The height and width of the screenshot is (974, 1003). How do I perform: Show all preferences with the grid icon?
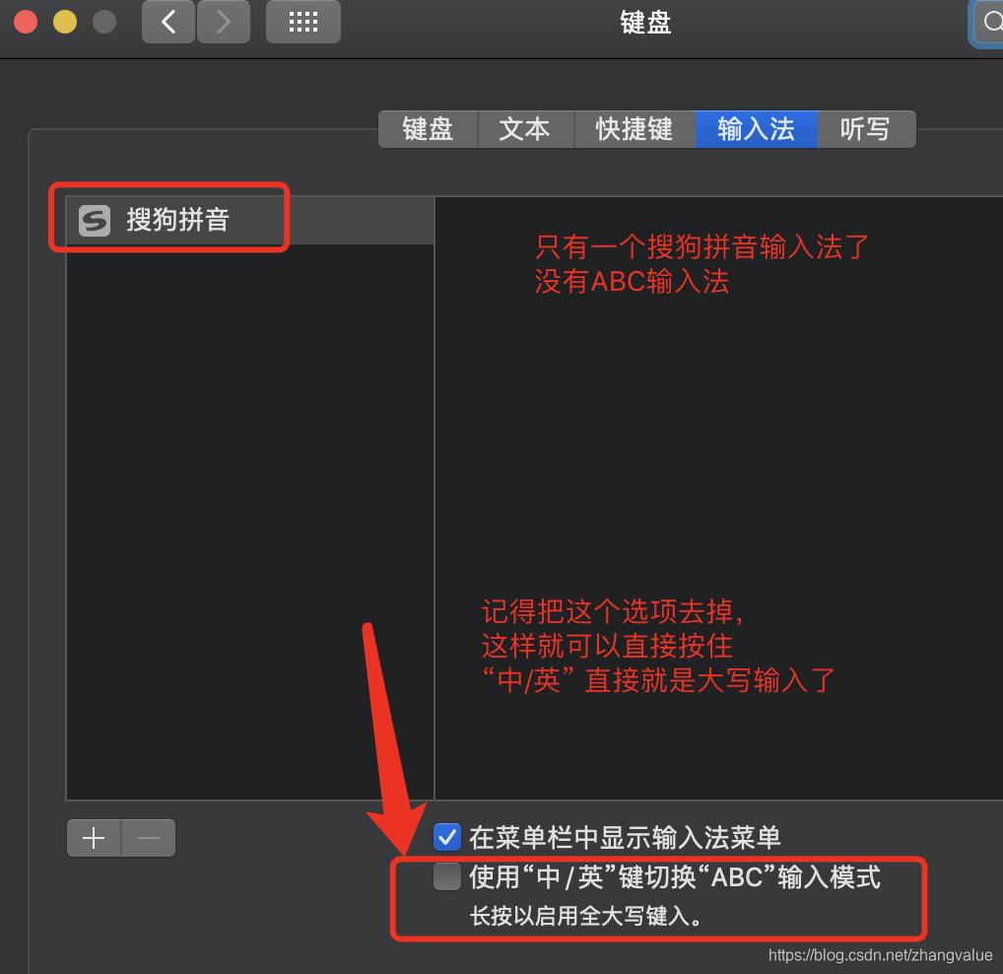pos(303,22)
